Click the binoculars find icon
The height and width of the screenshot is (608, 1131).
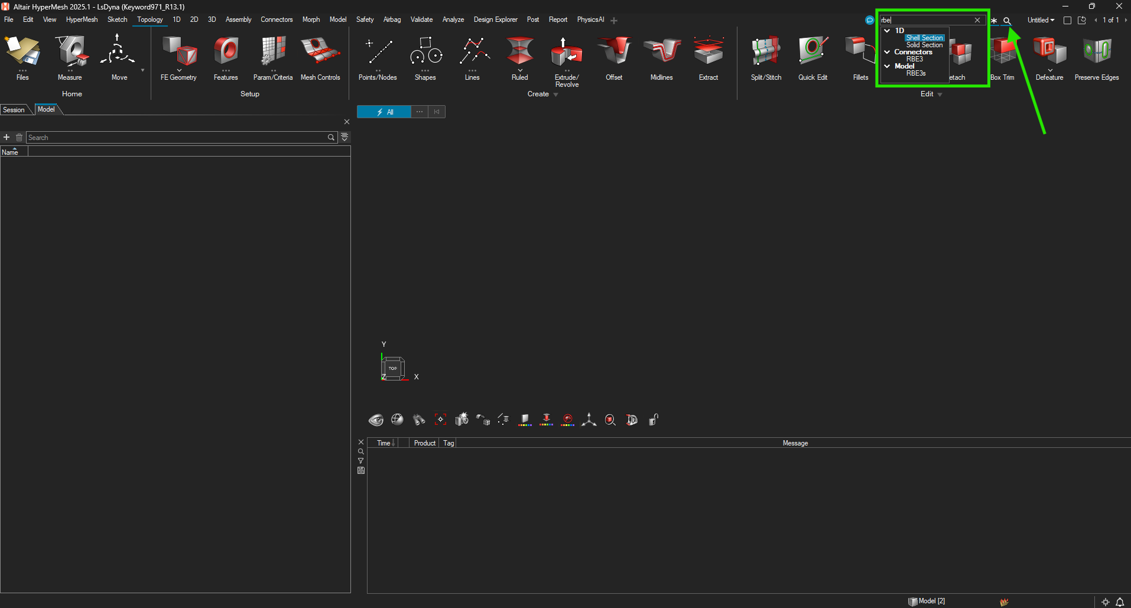419,420
